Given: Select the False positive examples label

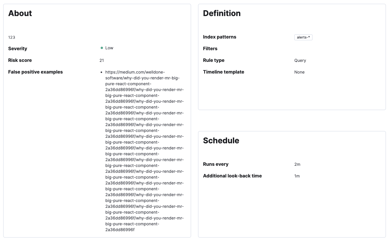Looking at the screenshot, I should click(35, 72).
